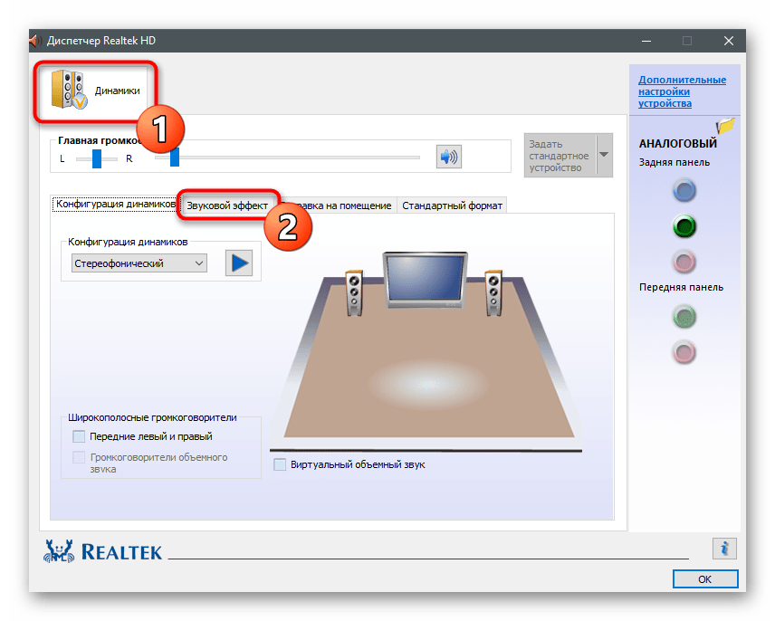Toggle Виртуальный объемный звук checkbox
This screenshot has width=775, height=621.
coord(281,464)
